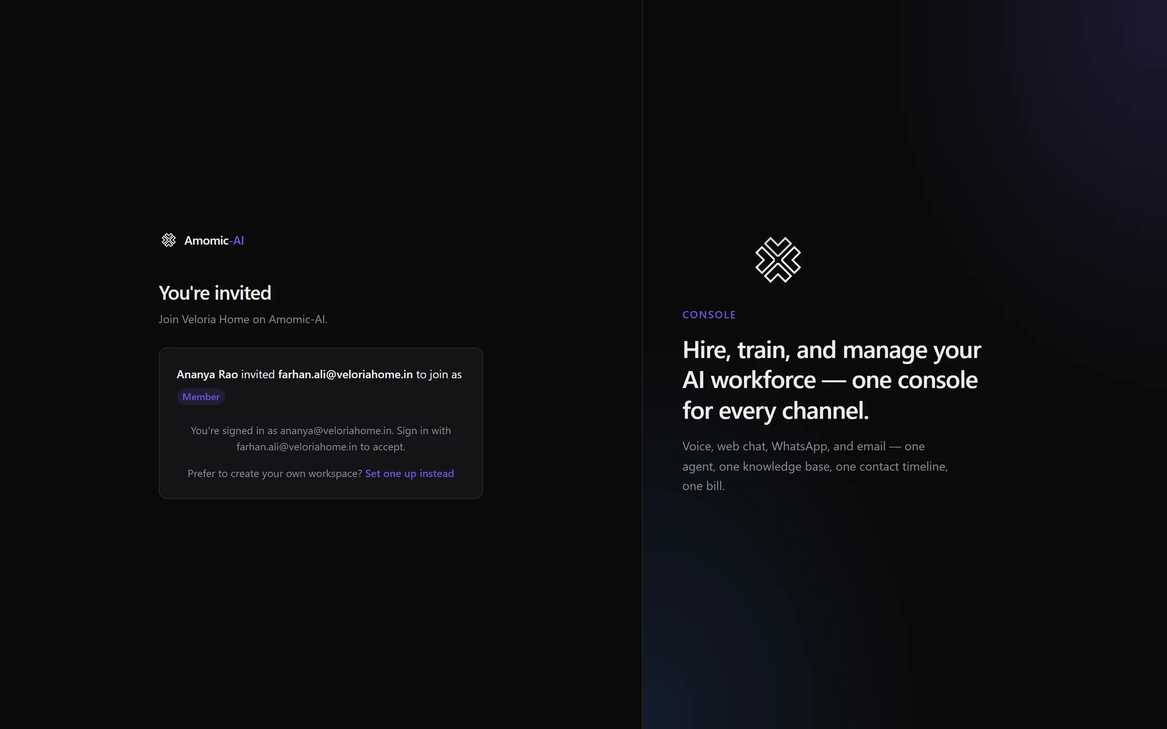This screenshot has height=729, width=1167.
Task: Click 'Join Veloria Home on Amomic-AI.' subtitle
Action: coord(243,319)
